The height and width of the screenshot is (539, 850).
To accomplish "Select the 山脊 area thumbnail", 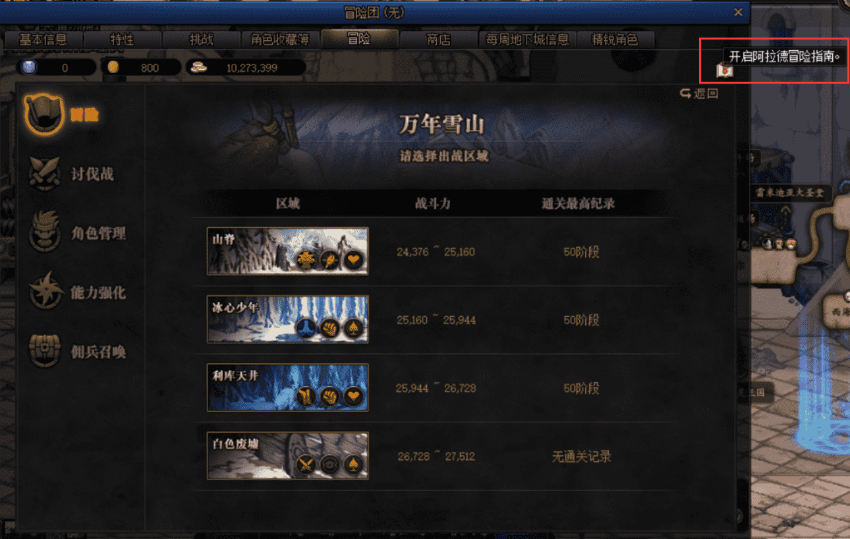I will 288,251.
